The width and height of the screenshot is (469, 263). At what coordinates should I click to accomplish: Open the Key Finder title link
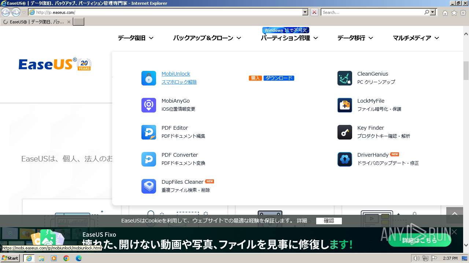point(370,128)
